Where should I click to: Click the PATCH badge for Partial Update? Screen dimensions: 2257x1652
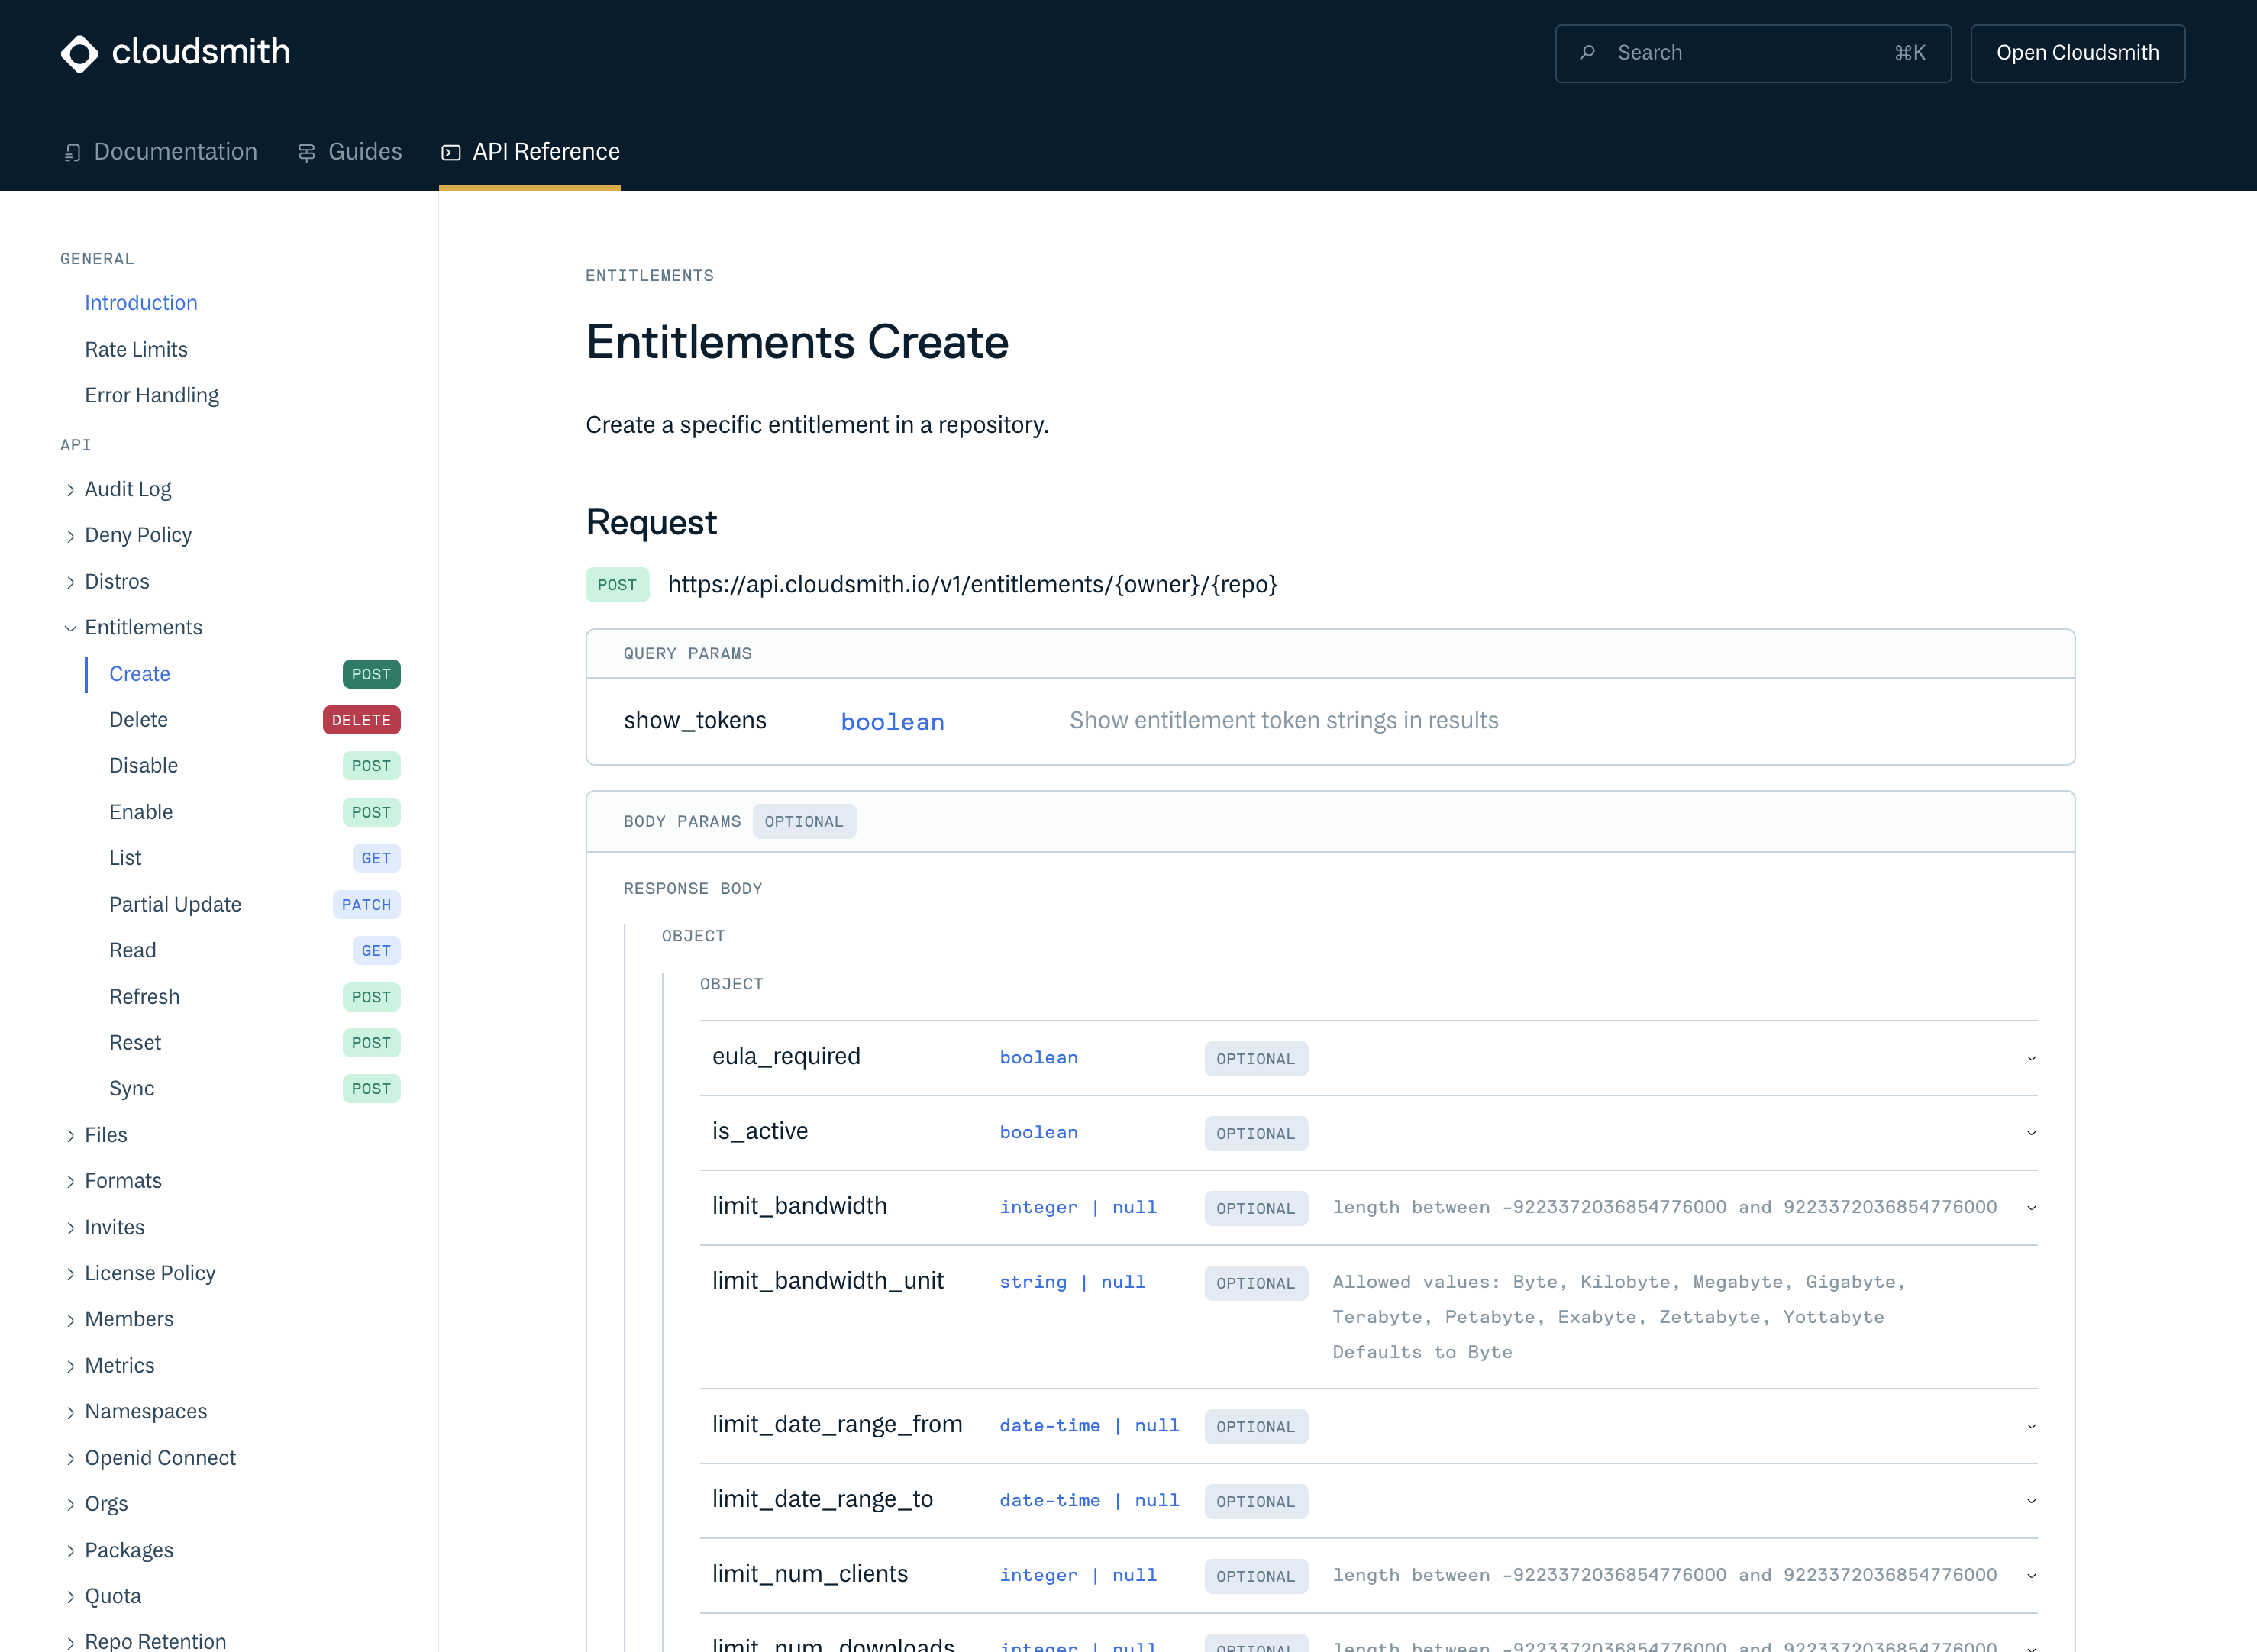(x=366, y=905)
